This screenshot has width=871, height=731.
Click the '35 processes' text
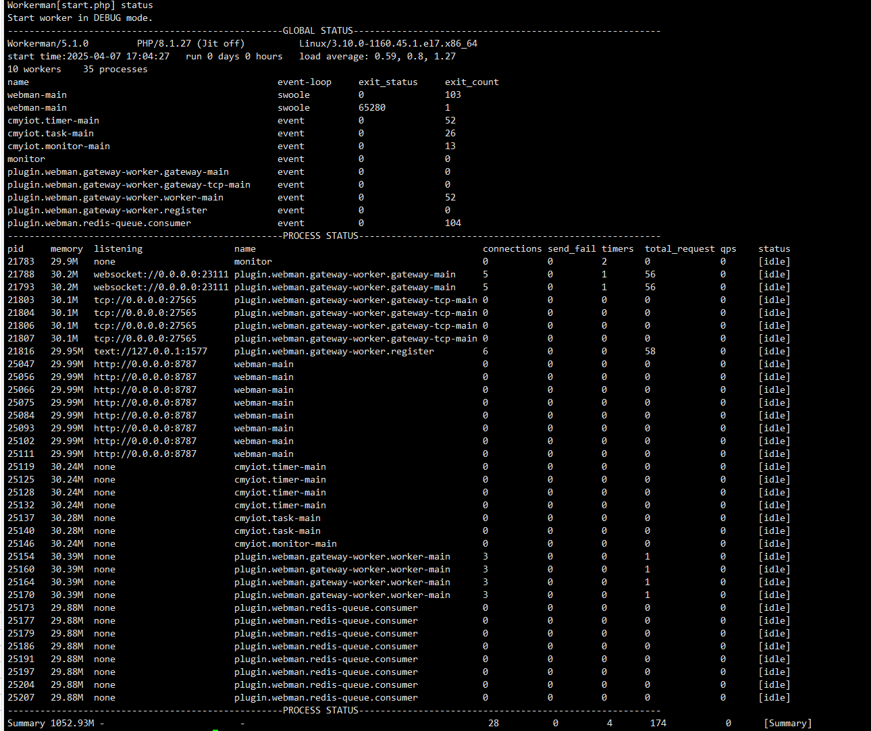coord(115,69)
